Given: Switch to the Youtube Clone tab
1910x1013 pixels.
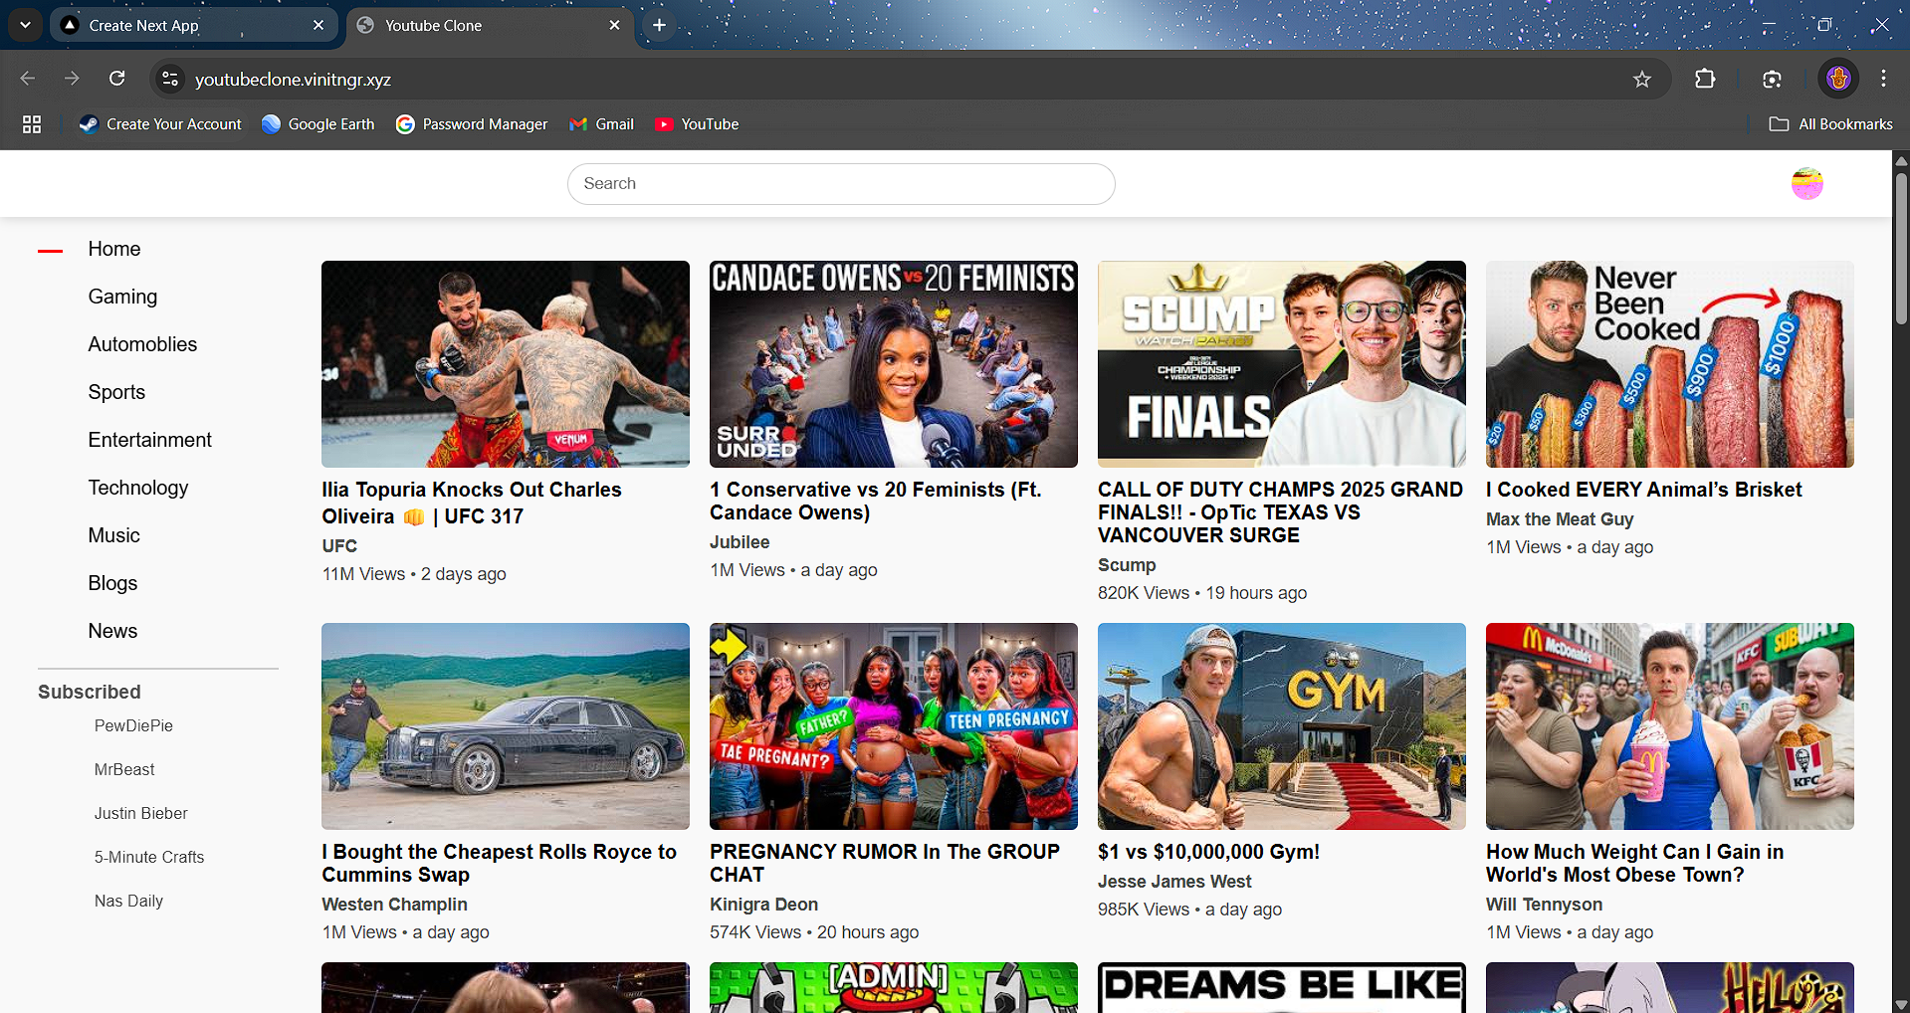Looking at the screenshot, I should click(491, 25).
